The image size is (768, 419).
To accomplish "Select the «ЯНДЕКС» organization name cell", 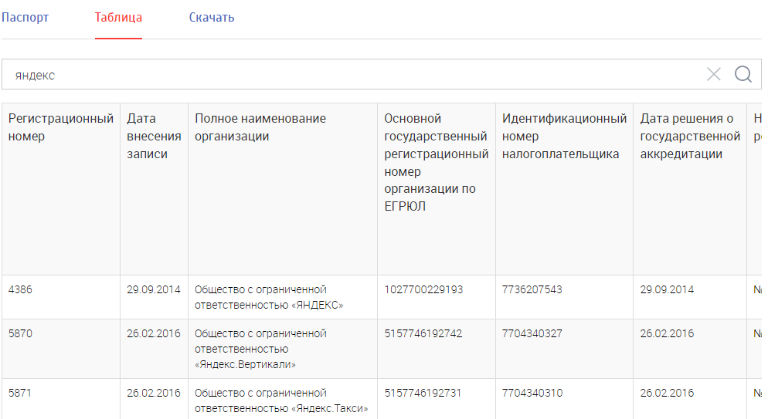I will [x=283, y=297].
